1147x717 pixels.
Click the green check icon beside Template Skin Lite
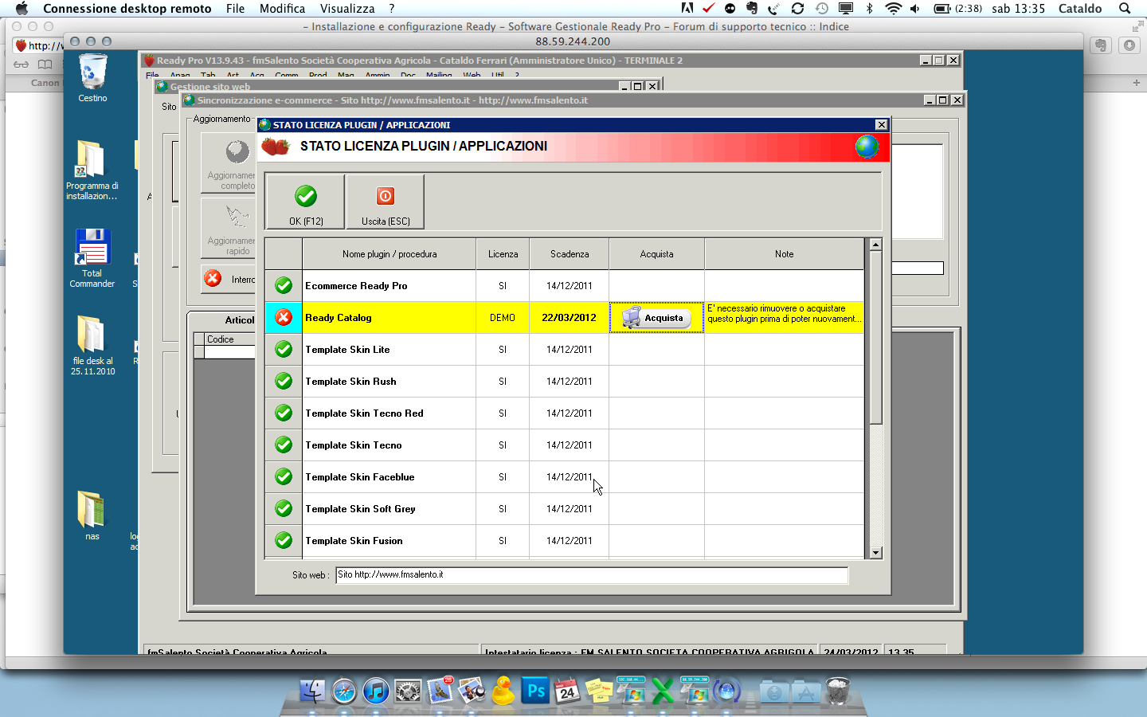point(284,349)
